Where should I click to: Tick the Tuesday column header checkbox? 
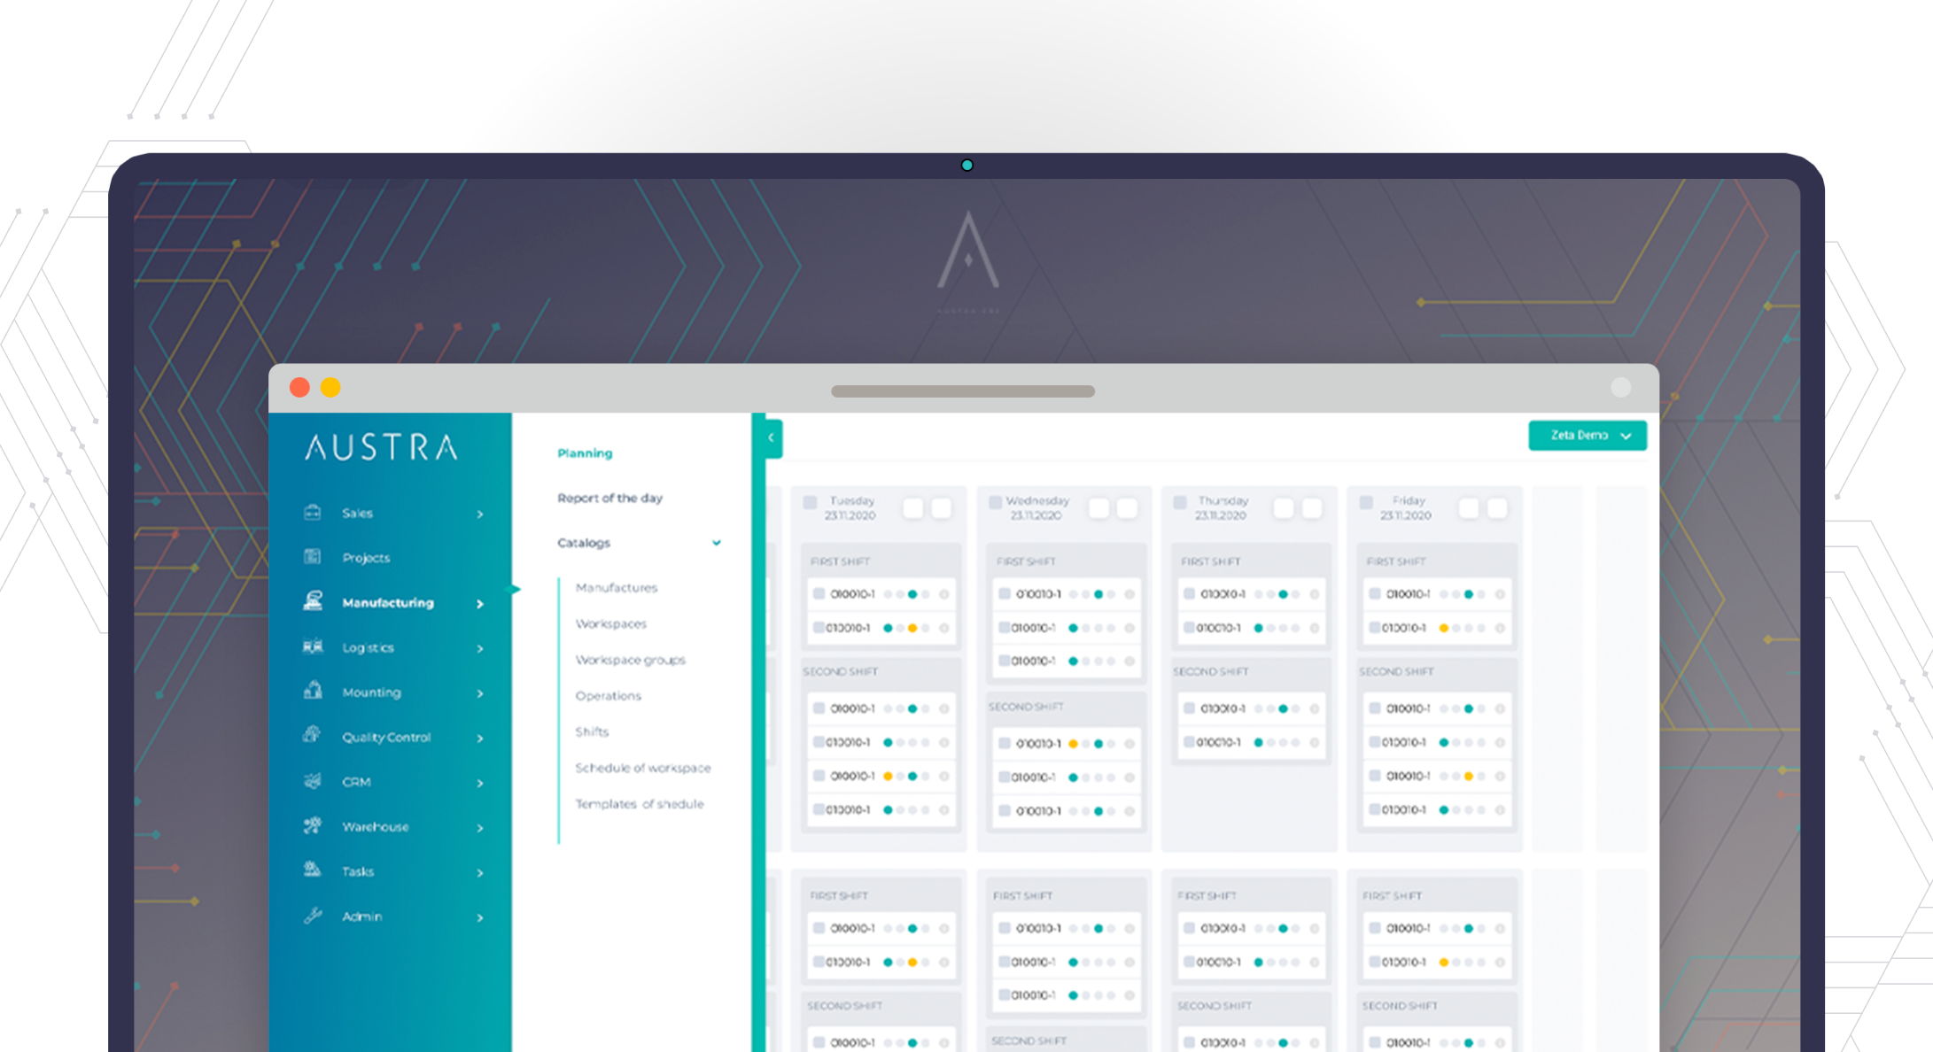coord(810,503)
